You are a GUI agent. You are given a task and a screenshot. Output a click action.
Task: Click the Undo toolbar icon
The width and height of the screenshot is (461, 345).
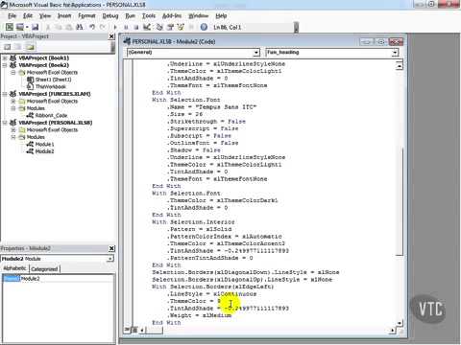(x=92, y=27)
